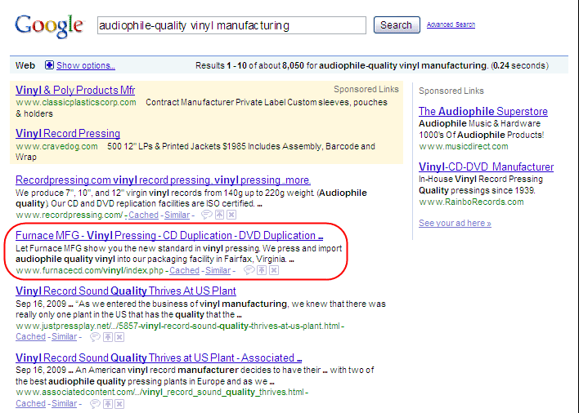Click the Web label in results bar
The width and height of the screenshot is (579, 413).
tap(25, 65)
